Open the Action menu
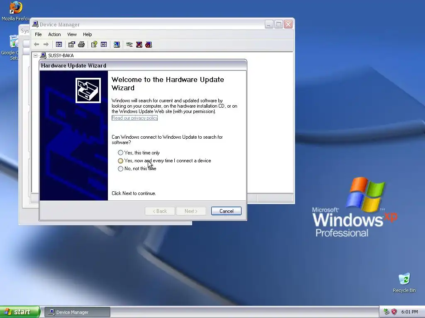 coord(54,34)
